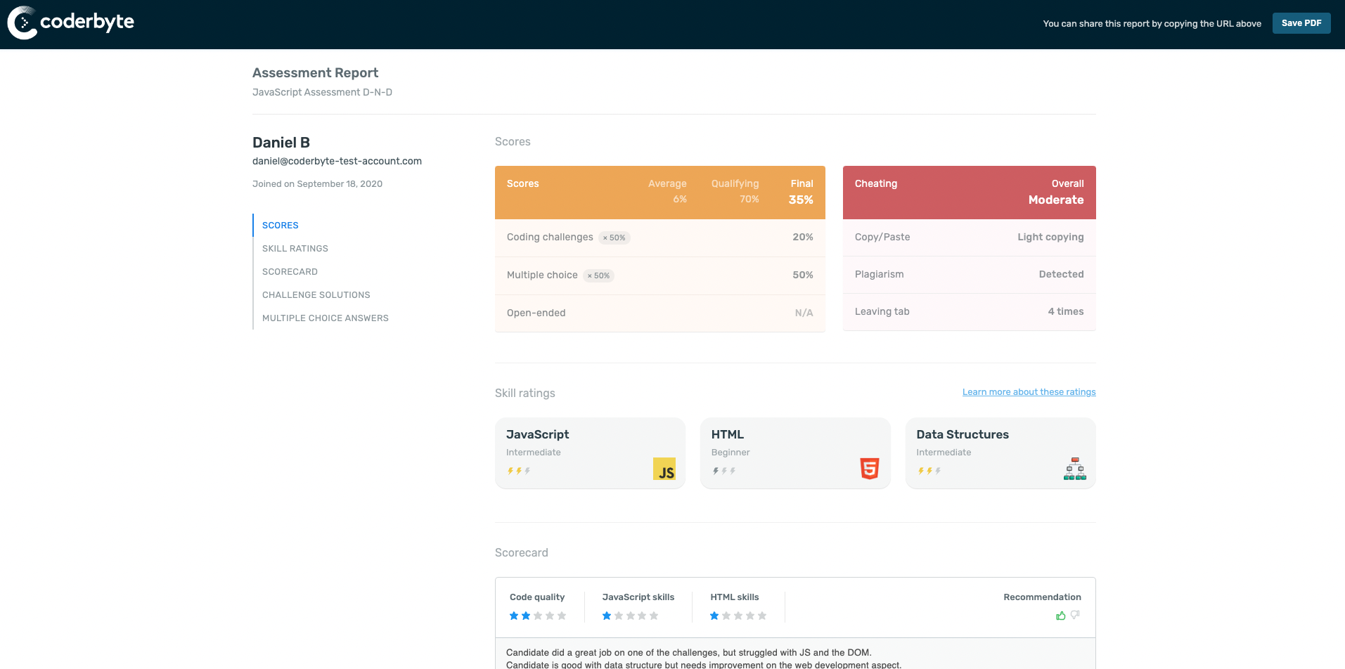This screenshot has width=1345, height=669.
Task: Expand the Coding challenges score row
Action: point(659,237)
